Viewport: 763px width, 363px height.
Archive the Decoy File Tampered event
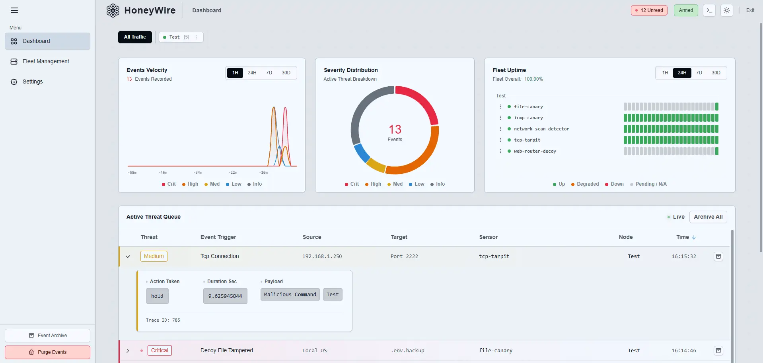(x=718, y=351)
